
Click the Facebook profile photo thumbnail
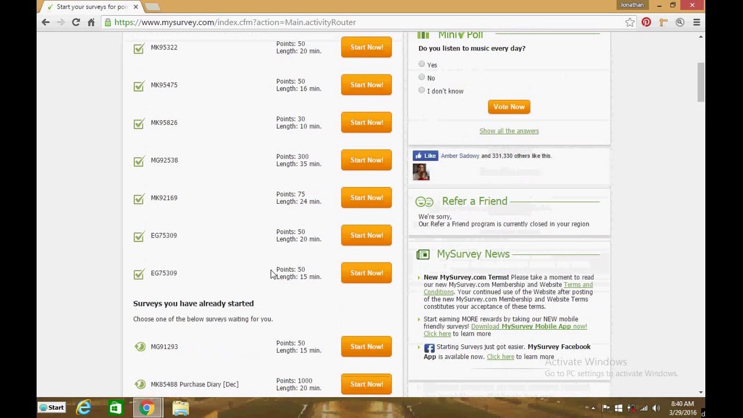click(x=421, y=172)
